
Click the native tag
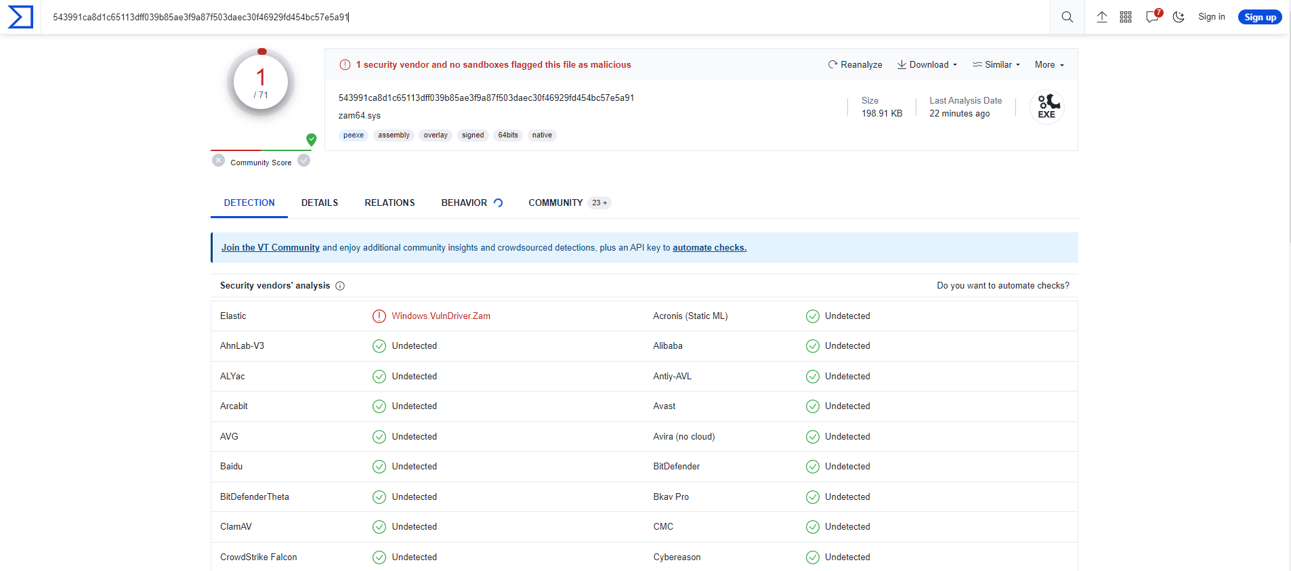[x=542, y=135]
